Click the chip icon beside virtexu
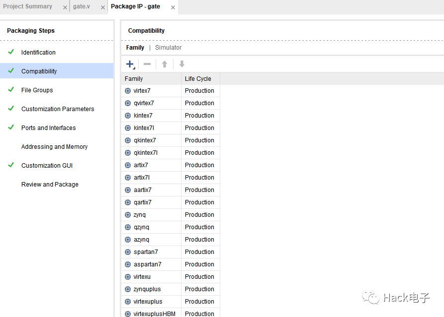Screen dimensions: 444x317 [x=128, y=277]
